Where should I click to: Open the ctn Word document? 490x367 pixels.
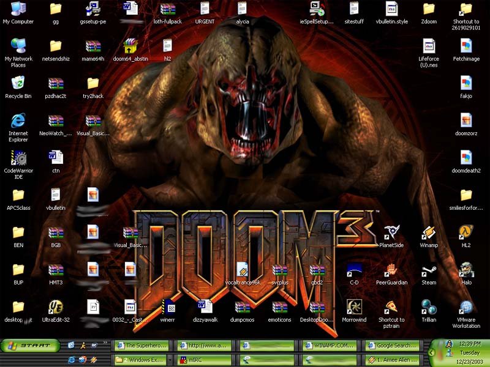coord(56,161)
